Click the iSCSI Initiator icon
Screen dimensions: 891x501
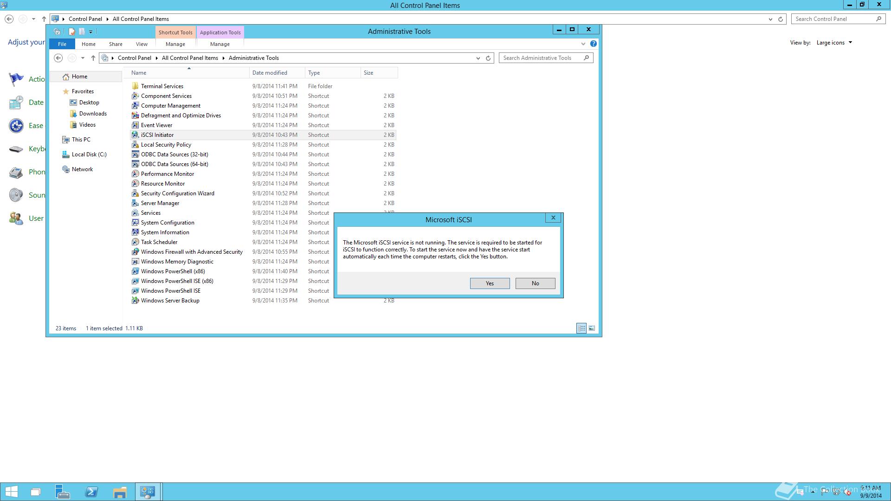click(135, 135)
